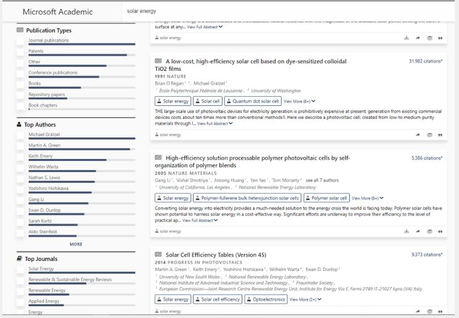Check the 'Solar Energy' journal filter box
The width and height of the screenshot is (459, 318).
[x=20, y=270]
